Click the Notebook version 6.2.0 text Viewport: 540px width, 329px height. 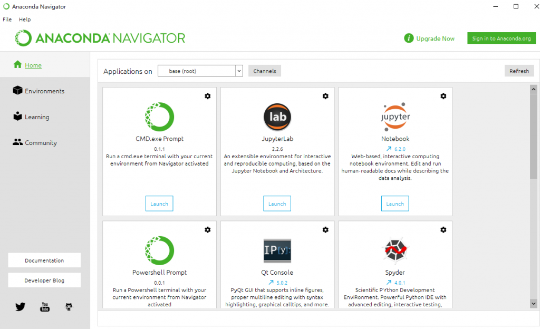(400, 149)
